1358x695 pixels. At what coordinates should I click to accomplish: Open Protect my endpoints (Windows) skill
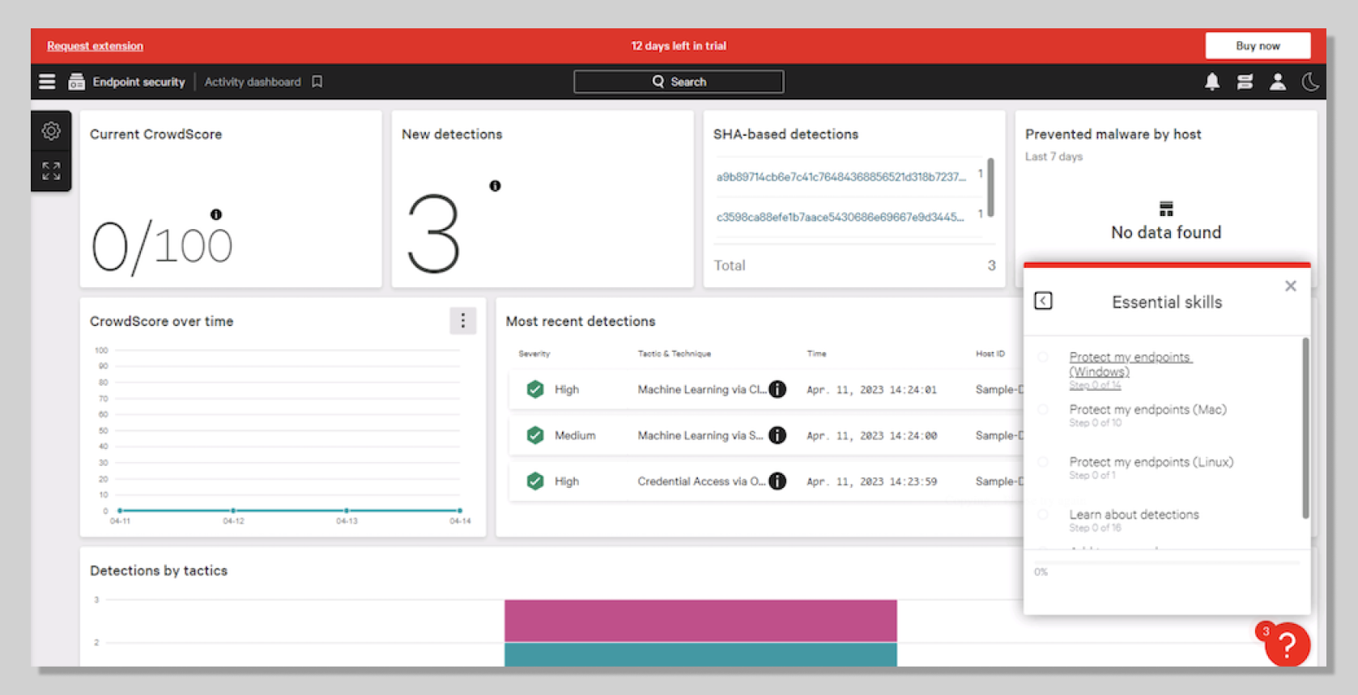click(1130, 364)
